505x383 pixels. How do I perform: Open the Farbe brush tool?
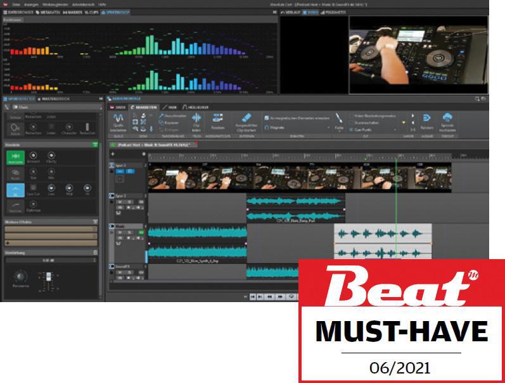coord(339,118)
